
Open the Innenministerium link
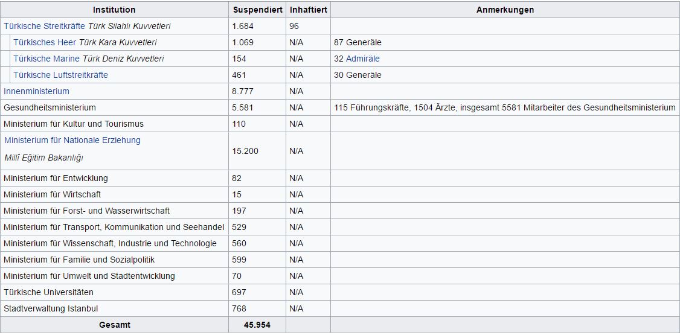tap(36, 91)
